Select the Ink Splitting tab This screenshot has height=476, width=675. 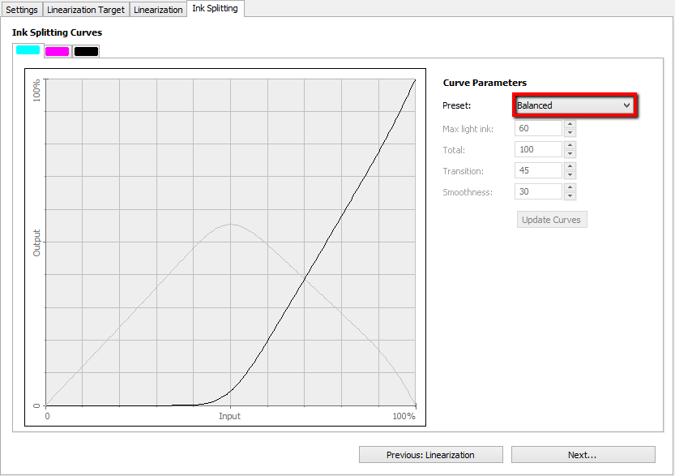(214, 10)
